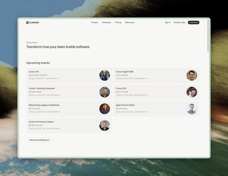
Task: Click 'By Tim French' text
Action: point(122,75)
